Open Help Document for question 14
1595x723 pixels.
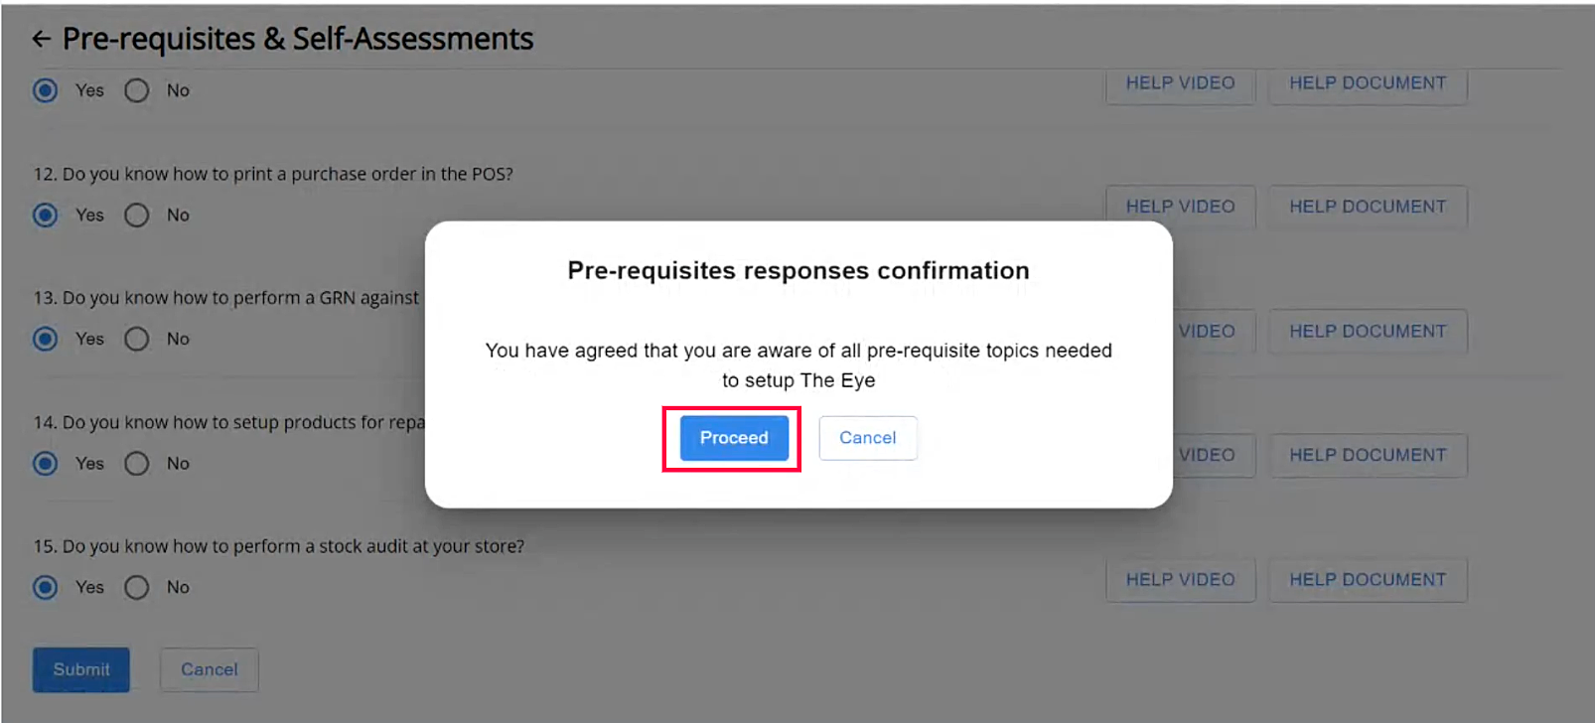click(x=1368, y=455)
